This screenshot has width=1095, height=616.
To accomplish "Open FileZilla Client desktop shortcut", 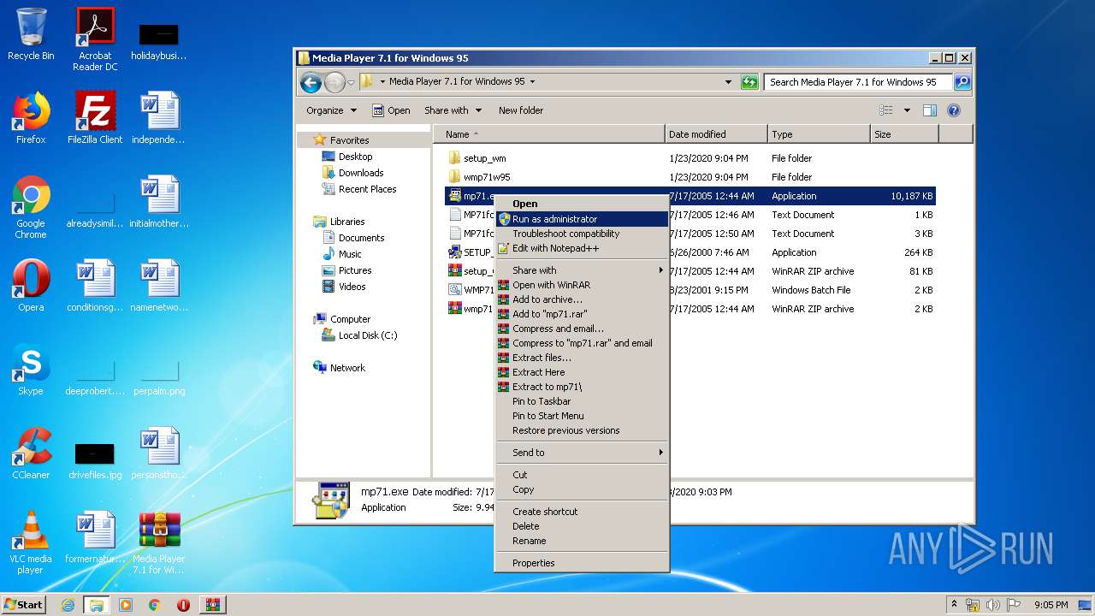I will click(x=95, y=118).
